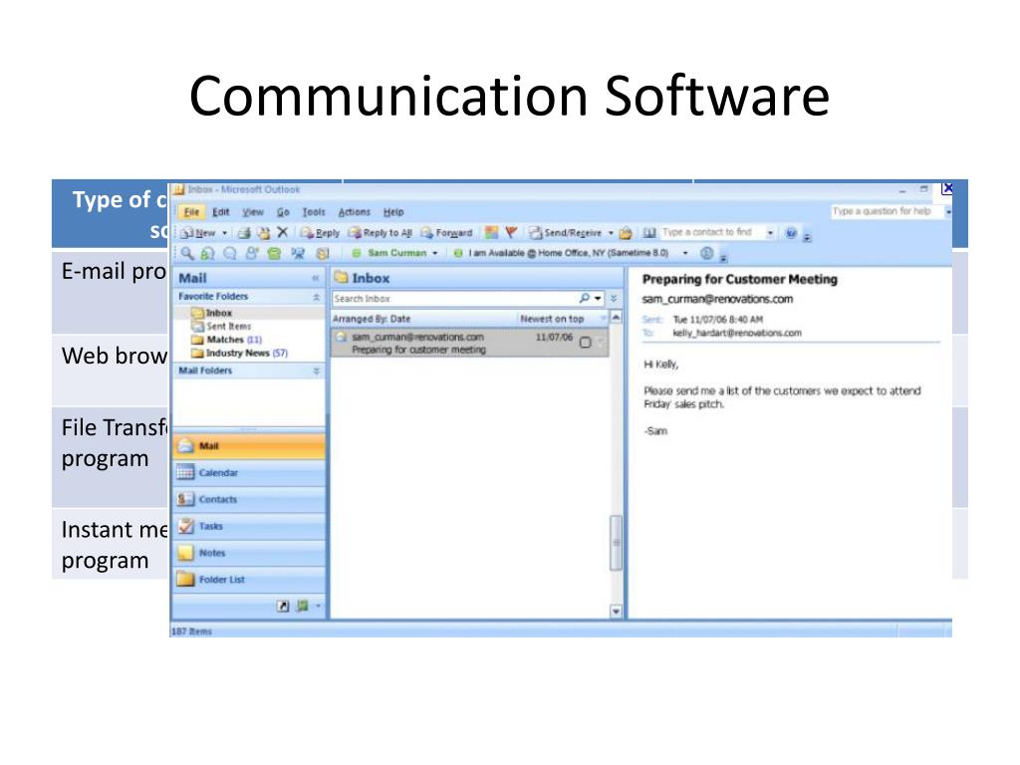Screen dimensions: 1020x765
Task: Click the red Follow Up flag icon
Action: 511,232
